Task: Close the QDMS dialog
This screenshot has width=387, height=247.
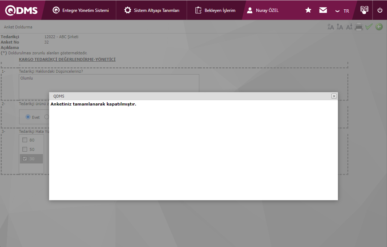Action: pos(334,96)
